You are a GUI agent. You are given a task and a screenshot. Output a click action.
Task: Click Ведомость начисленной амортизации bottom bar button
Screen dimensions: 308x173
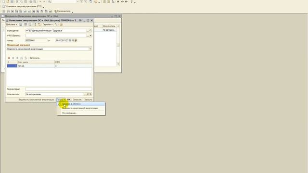(36, 99)
